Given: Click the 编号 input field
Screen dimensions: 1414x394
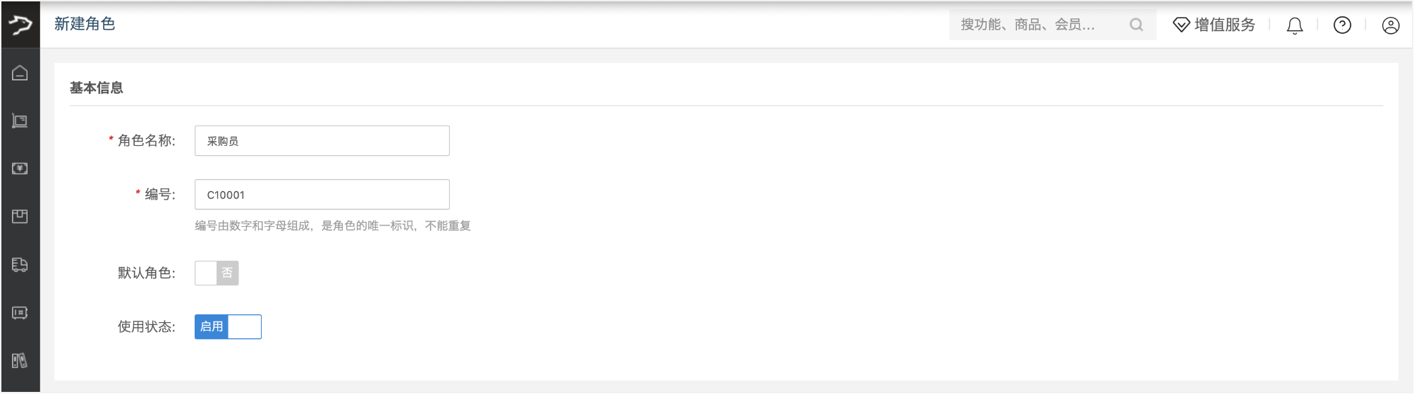Looking at the screenshot, I should (322, 195).
